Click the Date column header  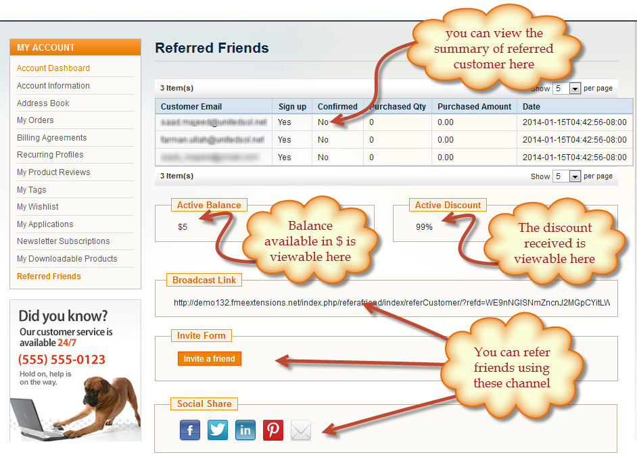point(532,107)
